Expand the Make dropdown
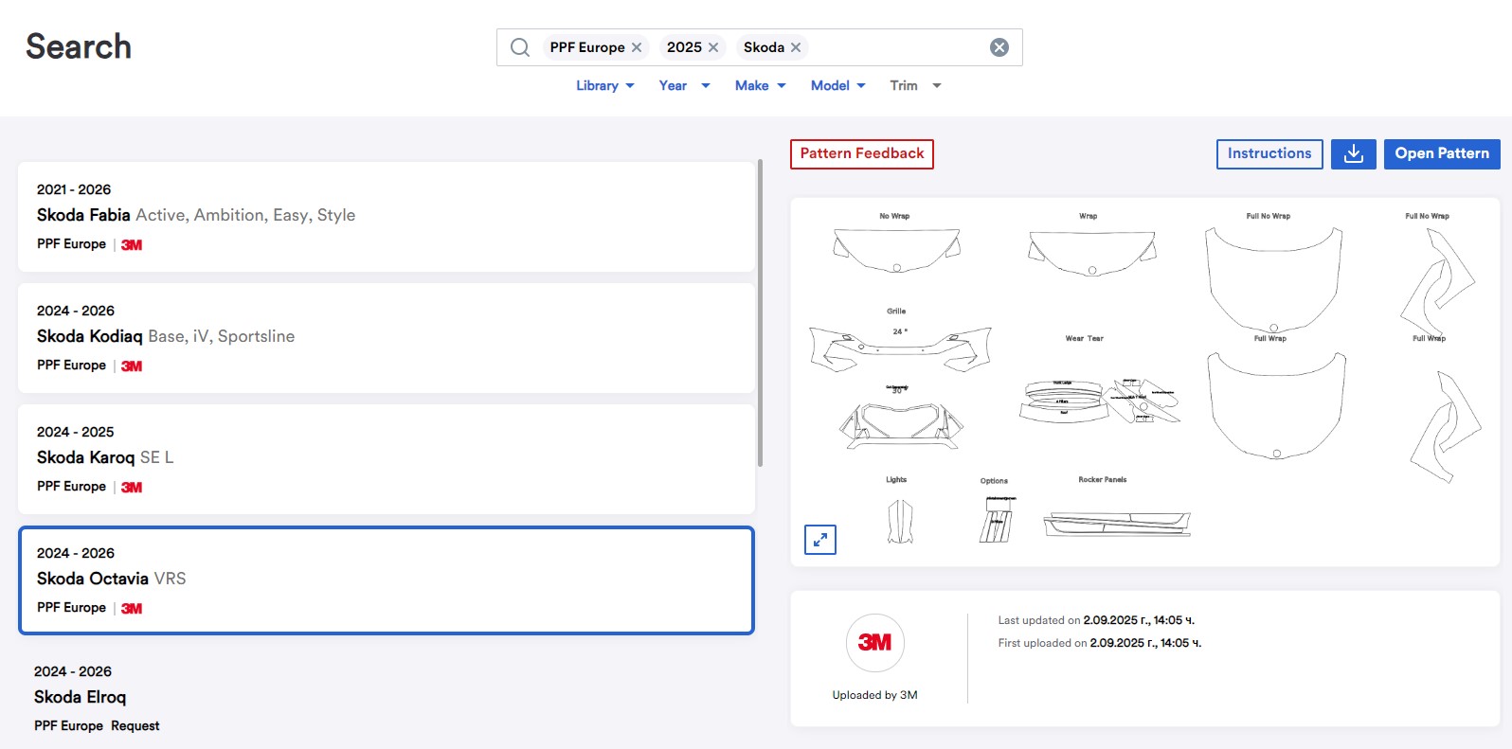 tap(760, 85)
